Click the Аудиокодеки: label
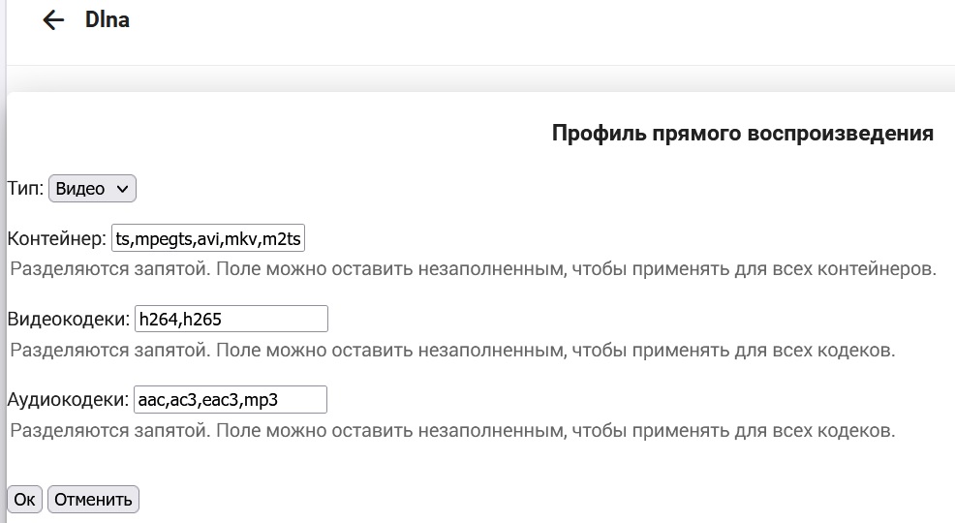 (67, 399)
